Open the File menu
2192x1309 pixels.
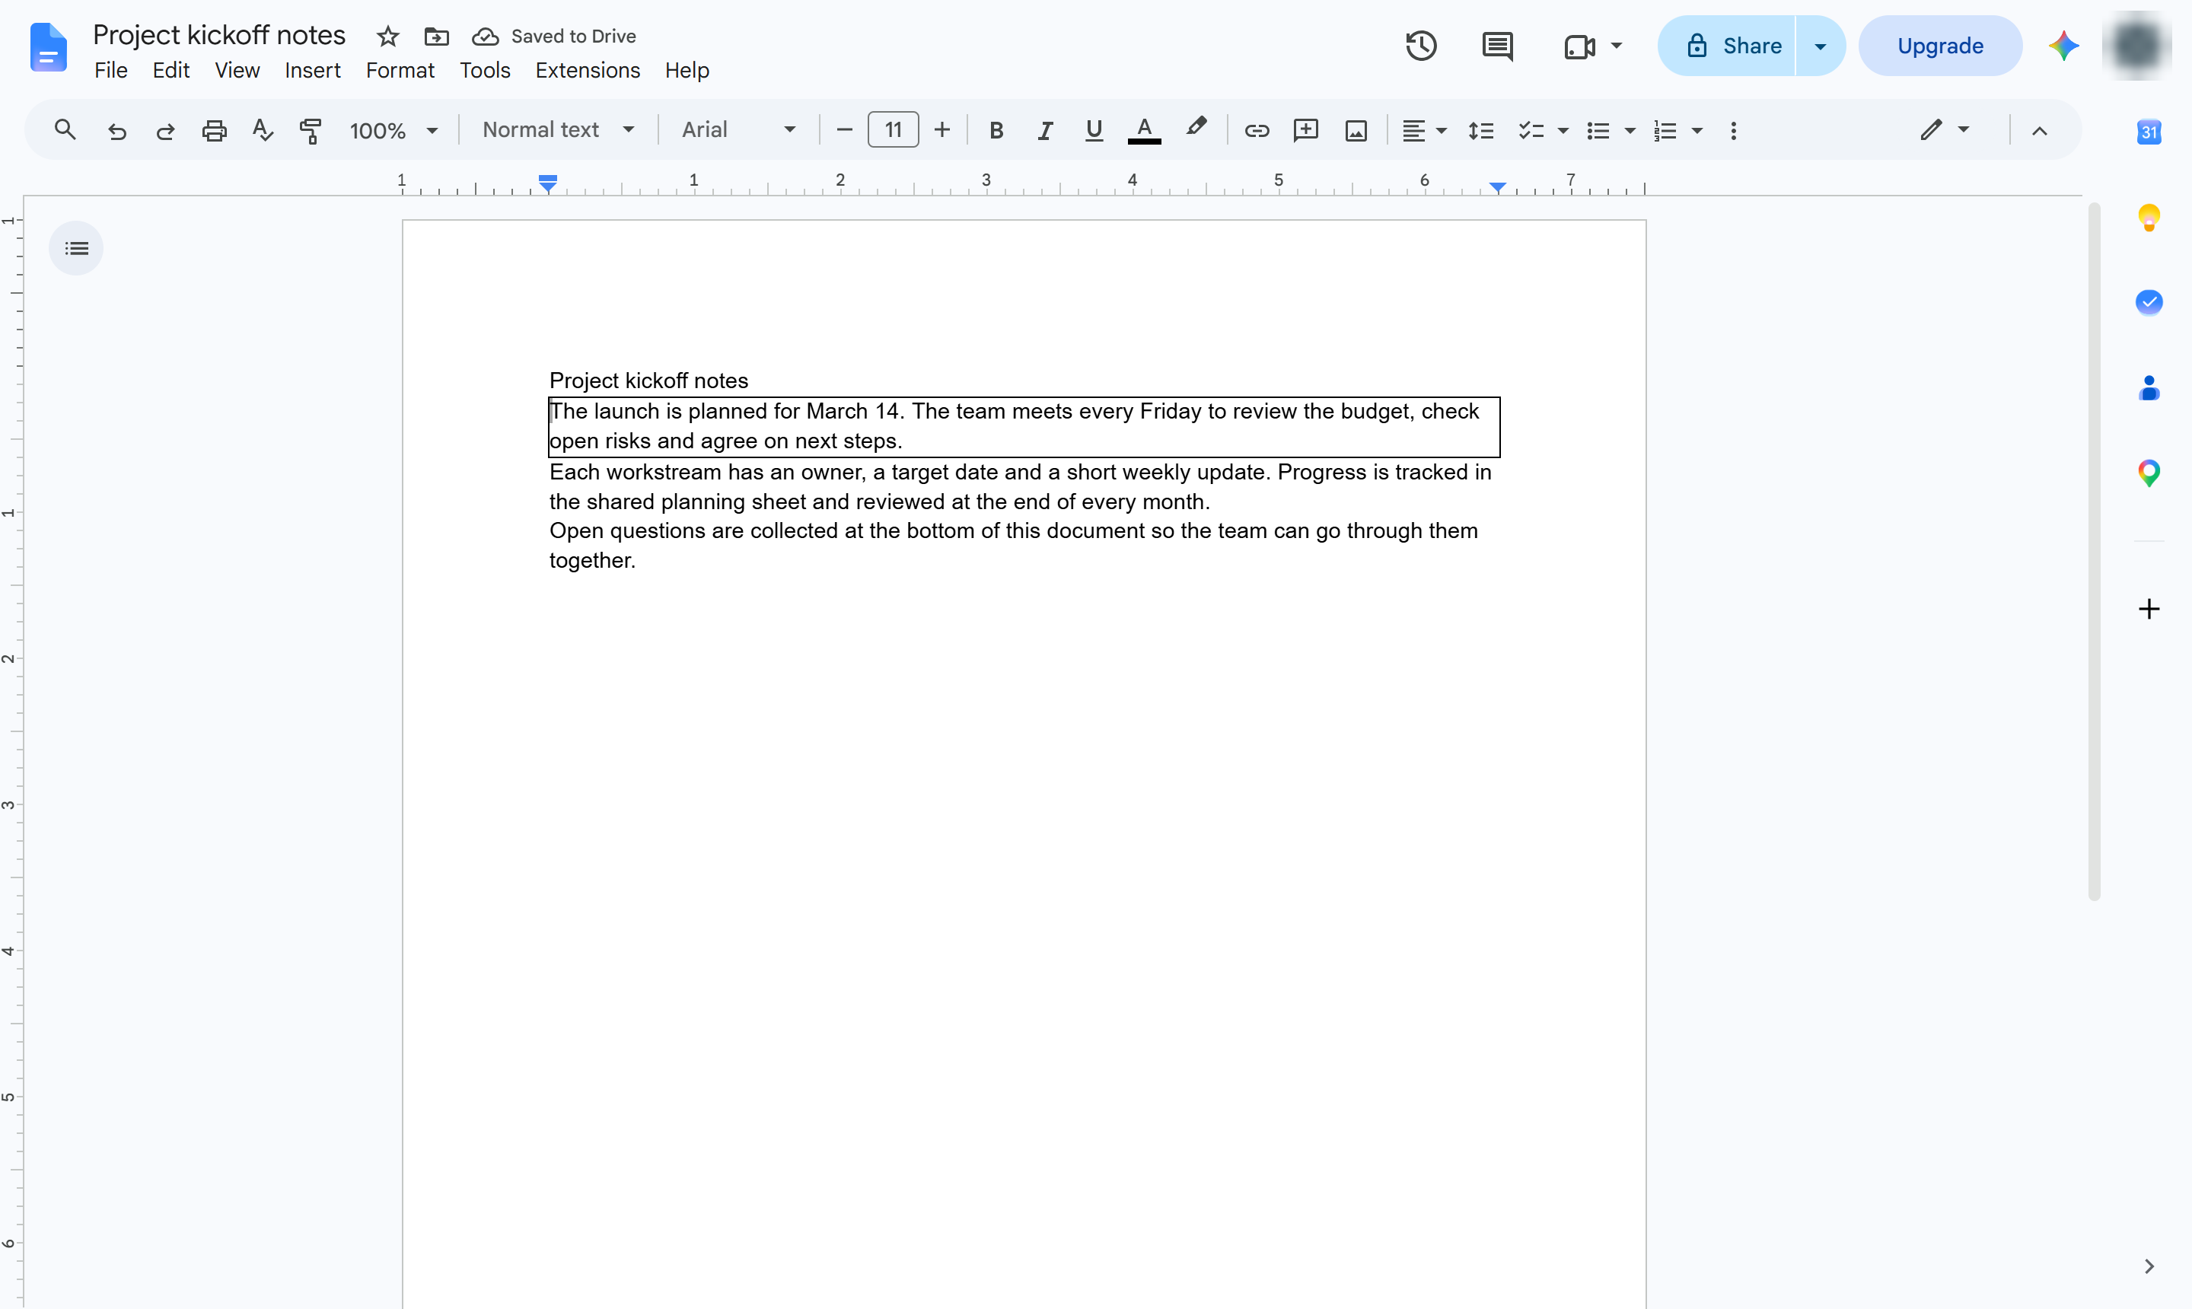click(111, 71)
